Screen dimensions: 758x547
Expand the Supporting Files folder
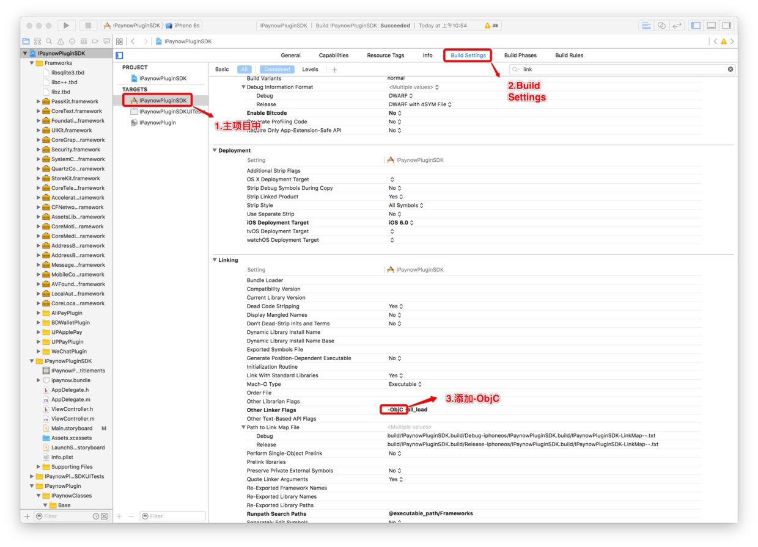39,467
